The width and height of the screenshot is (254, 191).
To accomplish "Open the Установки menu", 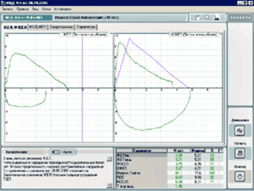I will tap(62, 9).
